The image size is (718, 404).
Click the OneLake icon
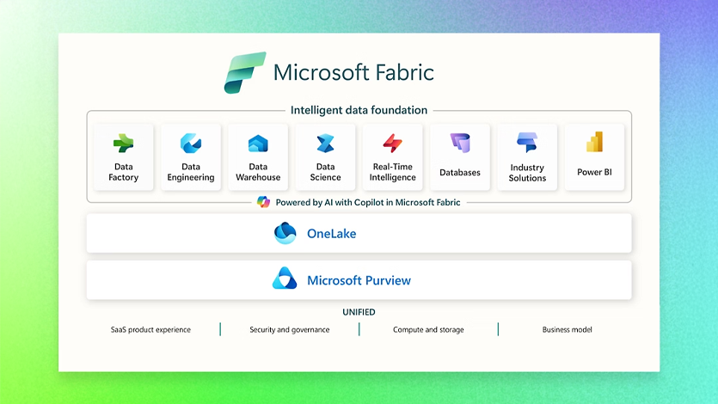pyautogui.click(x=285, y=233)
